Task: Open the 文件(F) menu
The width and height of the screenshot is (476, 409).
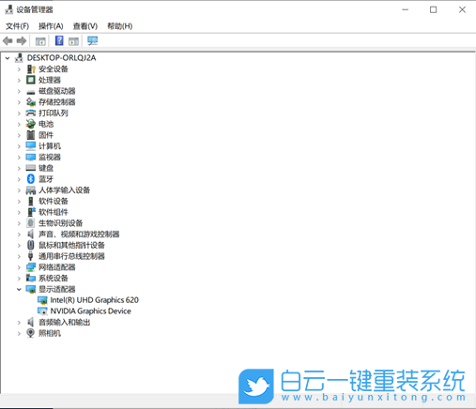Action: click(x=17, y=26)
